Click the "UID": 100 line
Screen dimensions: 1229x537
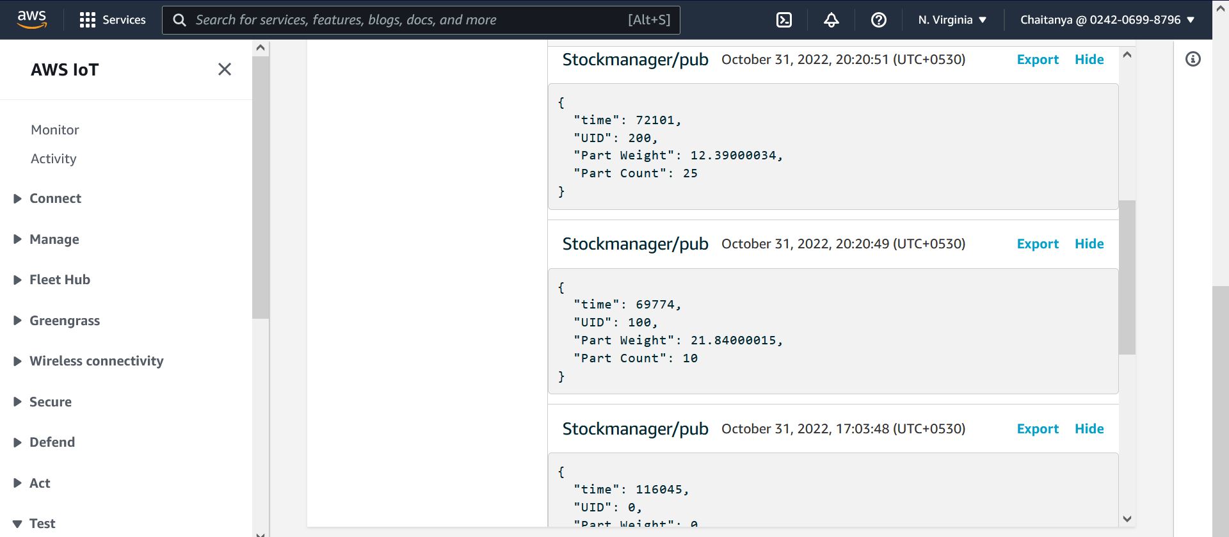[616, 323]
